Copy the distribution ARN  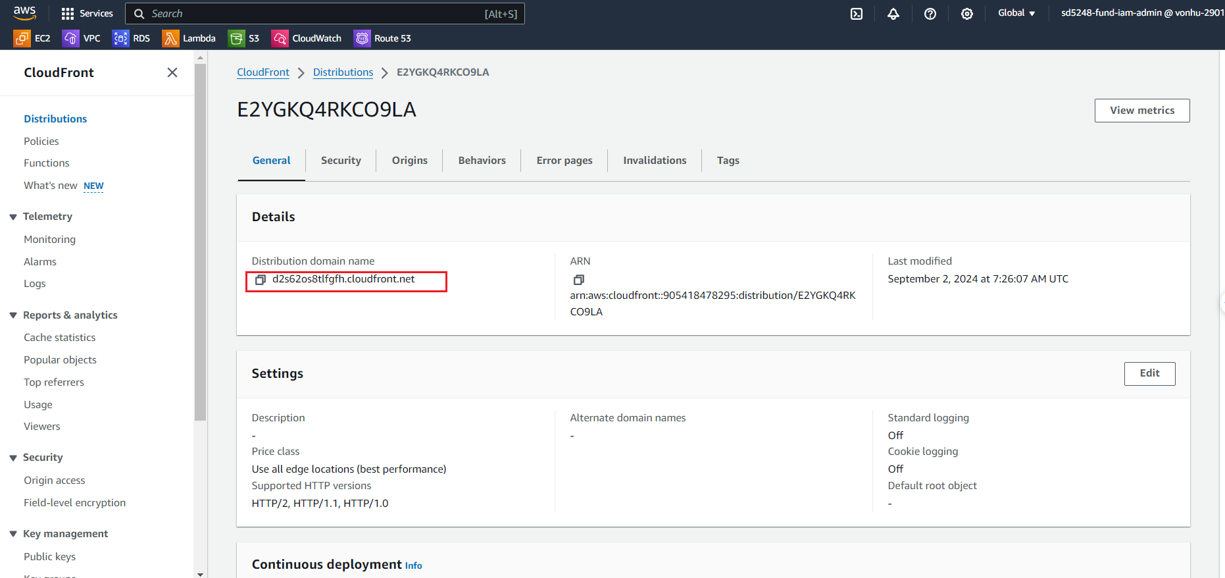tap(579, 280)
